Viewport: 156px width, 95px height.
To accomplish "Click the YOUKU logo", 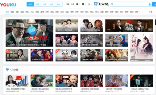I will coord(8,5).
